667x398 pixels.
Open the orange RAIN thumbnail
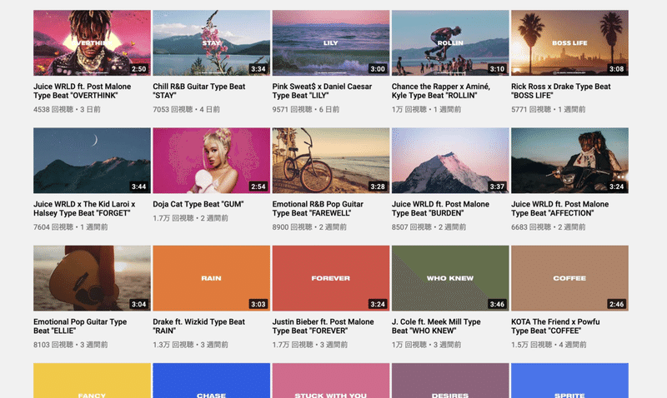[212, 278]
